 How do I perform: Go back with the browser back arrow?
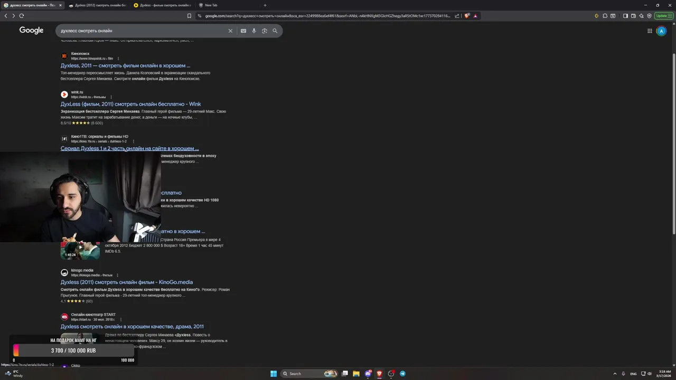coord(6,16)
